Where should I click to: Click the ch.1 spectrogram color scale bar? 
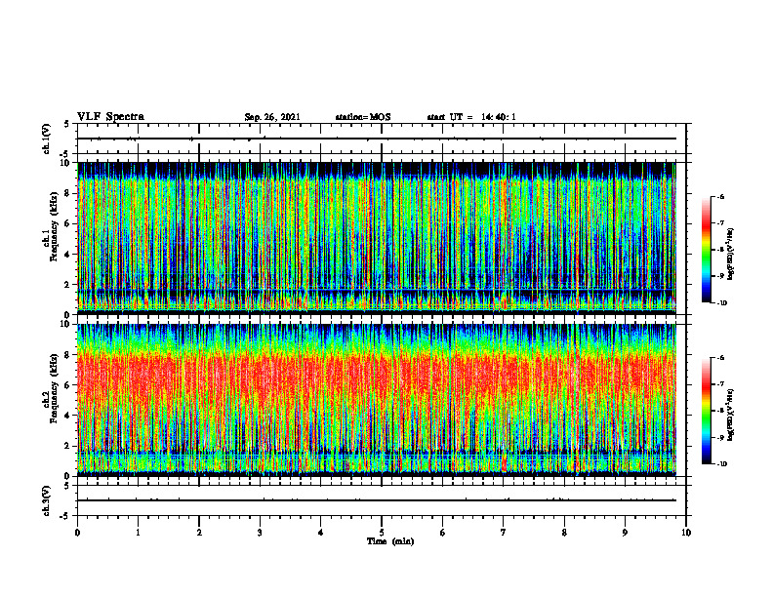[x=706, y=250]
